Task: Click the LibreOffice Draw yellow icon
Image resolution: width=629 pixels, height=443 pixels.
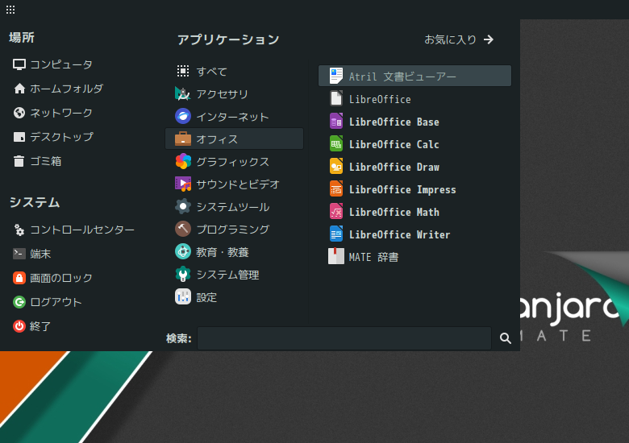Action: click(x=336, y=166)
